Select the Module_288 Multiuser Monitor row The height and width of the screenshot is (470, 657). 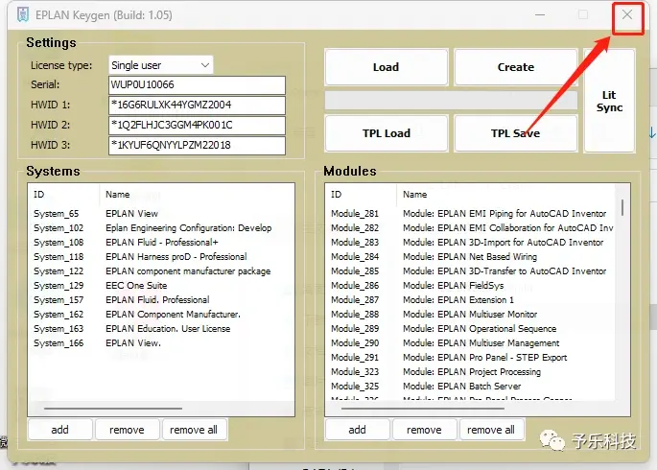point(470,315)
